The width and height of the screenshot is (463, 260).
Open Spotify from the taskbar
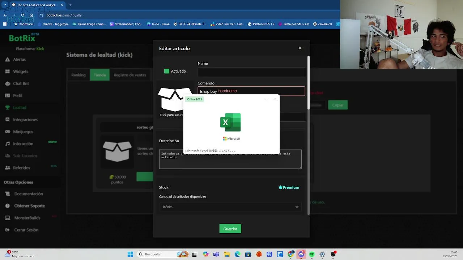312,254
